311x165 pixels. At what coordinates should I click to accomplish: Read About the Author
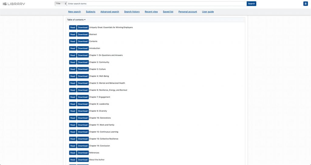click(73, 160)
